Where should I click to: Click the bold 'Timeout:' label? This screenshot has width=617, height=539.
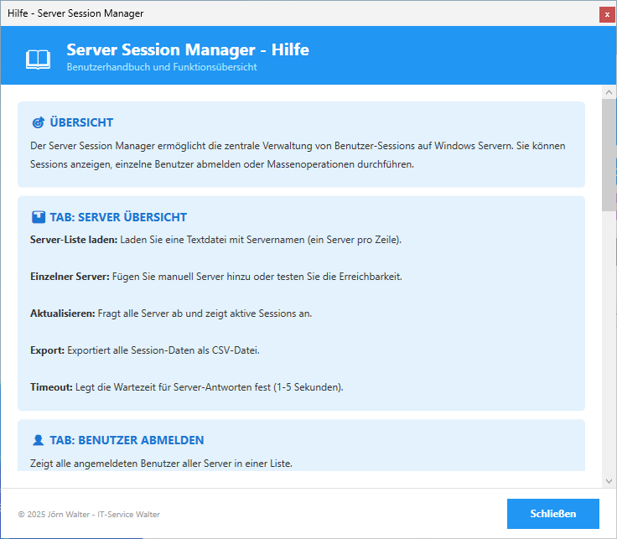pyautogui.click(x=51, y=387)
